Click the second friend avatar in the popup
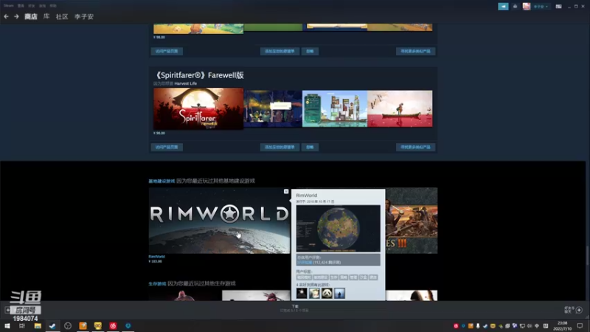Image resolution: width=590 pixels, height=332 pixels. tap(315, 293)
